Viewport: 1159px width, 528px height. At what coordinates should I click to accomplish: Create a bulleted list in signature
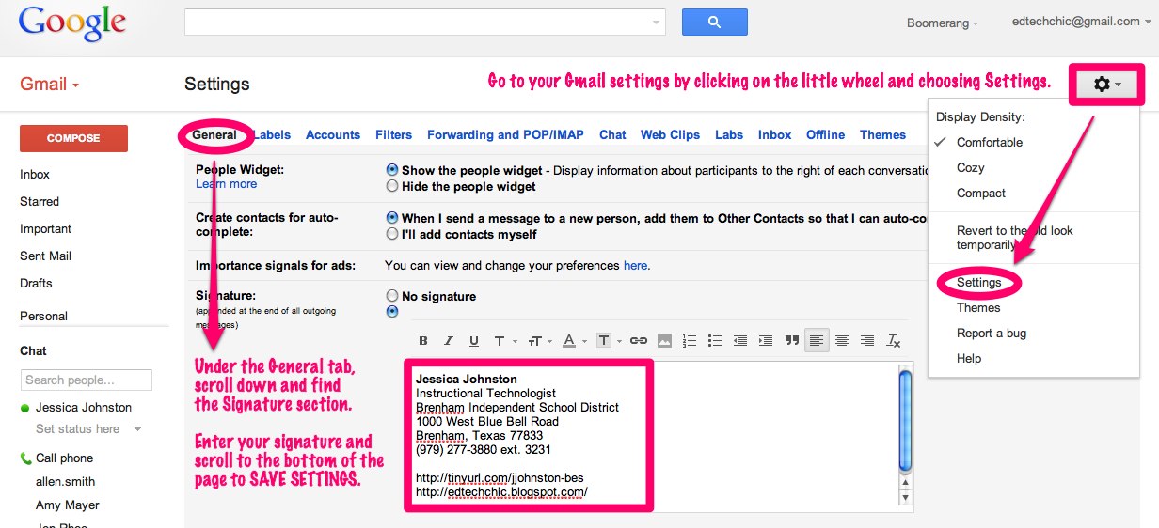[x=715, y=341]
